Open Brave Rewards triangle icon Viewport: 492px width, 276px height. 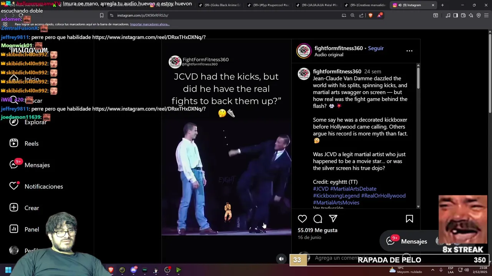click(x=380, y=15)
